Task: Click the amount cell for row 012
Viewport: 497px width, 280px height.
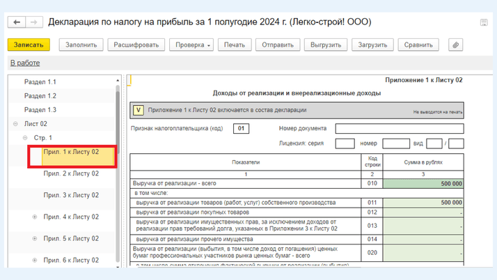Action: coord(423,212)
